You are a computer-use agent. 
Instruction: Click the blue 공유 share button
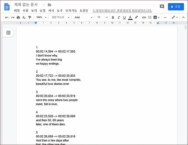pyautogui.click(x=176, y=7)
